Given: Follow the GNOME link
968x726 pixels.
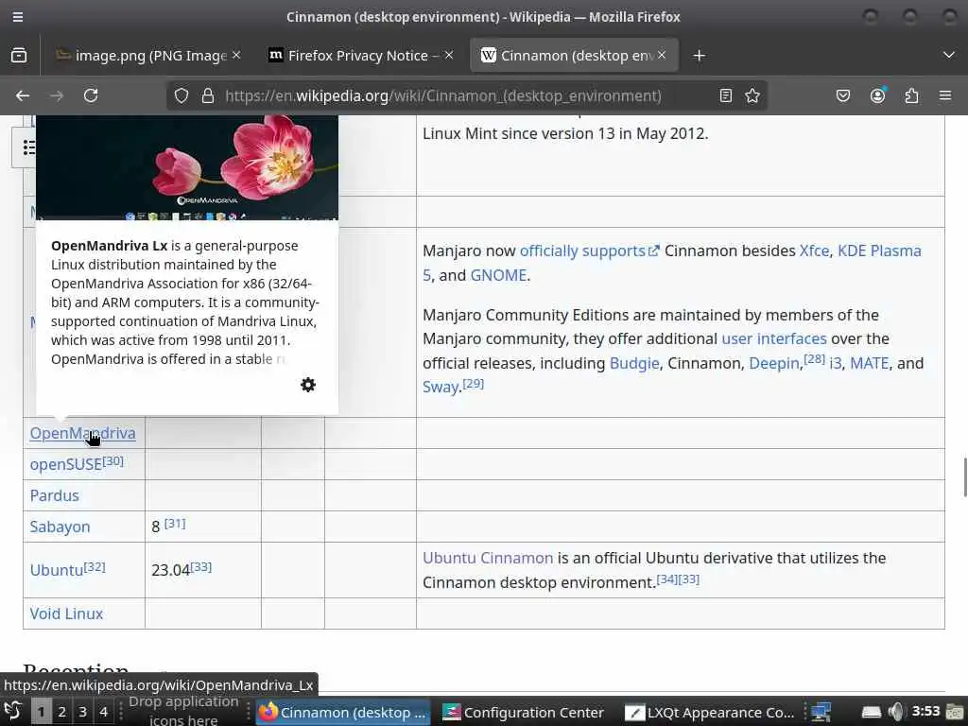Looking at the screenshot, I should (x=498, y=275).
